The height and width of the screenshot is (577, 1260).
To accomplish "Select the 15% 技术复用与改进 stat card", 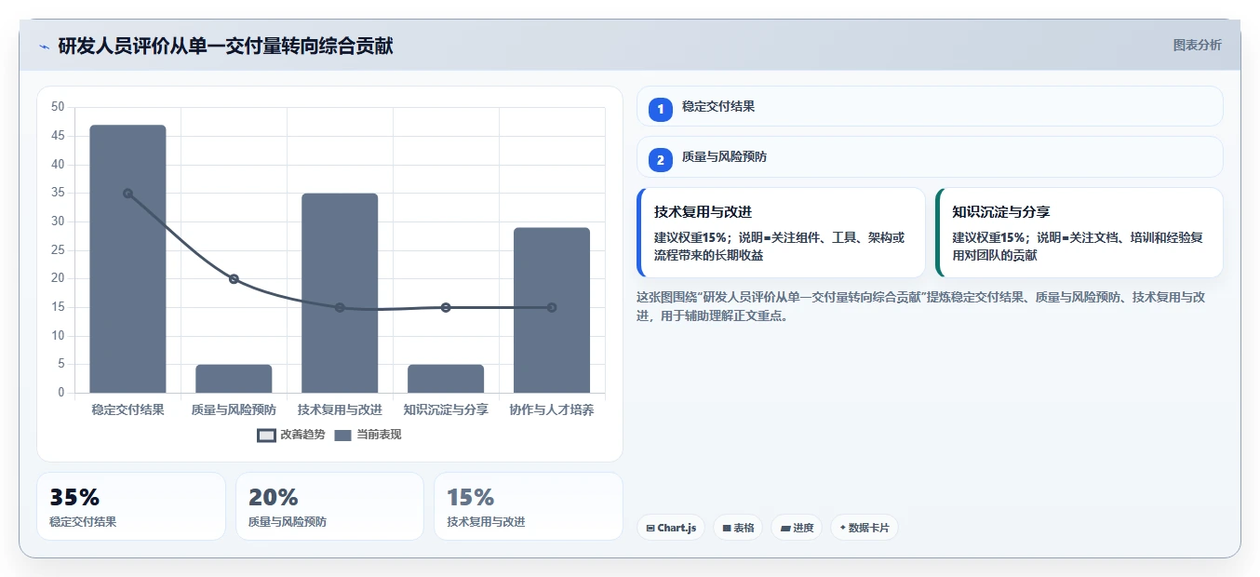I will click(529, 506).
